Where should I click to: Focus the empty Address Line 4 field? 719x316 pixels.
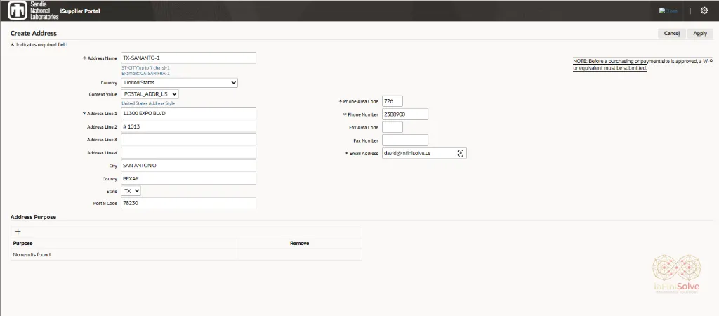point(188,152)
